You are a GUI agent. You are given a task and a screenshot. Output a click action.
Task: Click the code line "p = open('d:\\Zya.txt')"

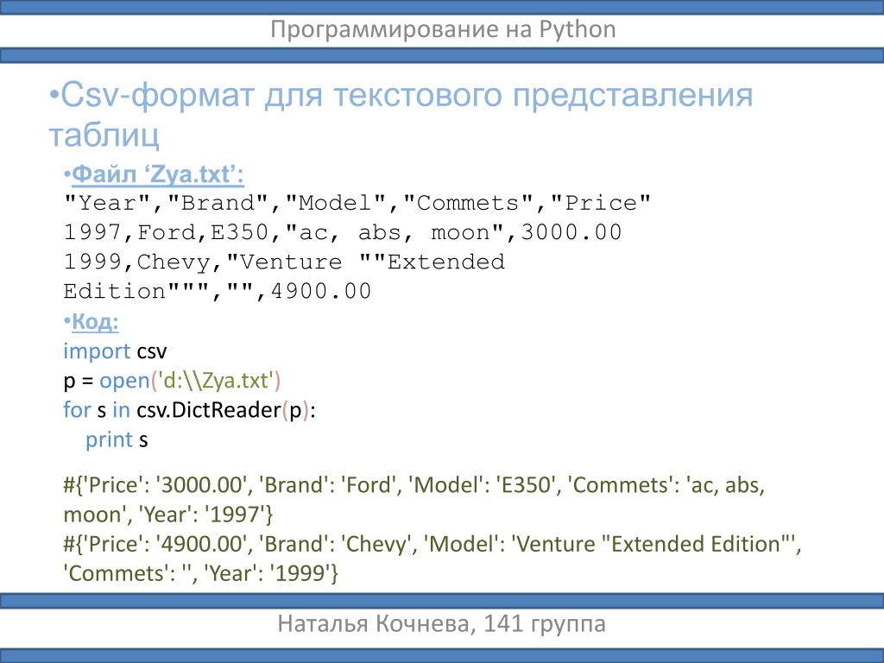point(172,381)
